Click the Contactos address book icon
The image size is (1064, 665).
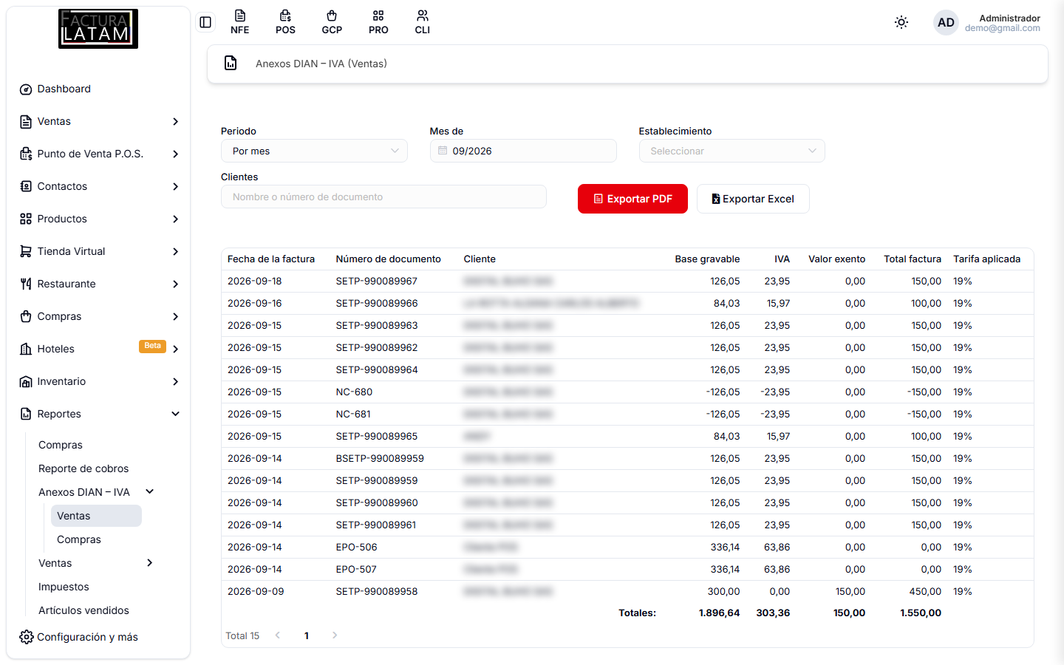pos(26,187)
